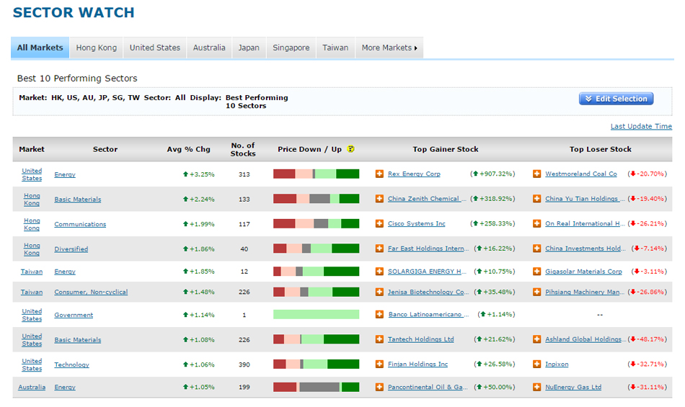685x407 pixels.
Task: Click plus icon beside Jenisa Biotechnology
Action: pyautogui.click(x=379, y=292)
